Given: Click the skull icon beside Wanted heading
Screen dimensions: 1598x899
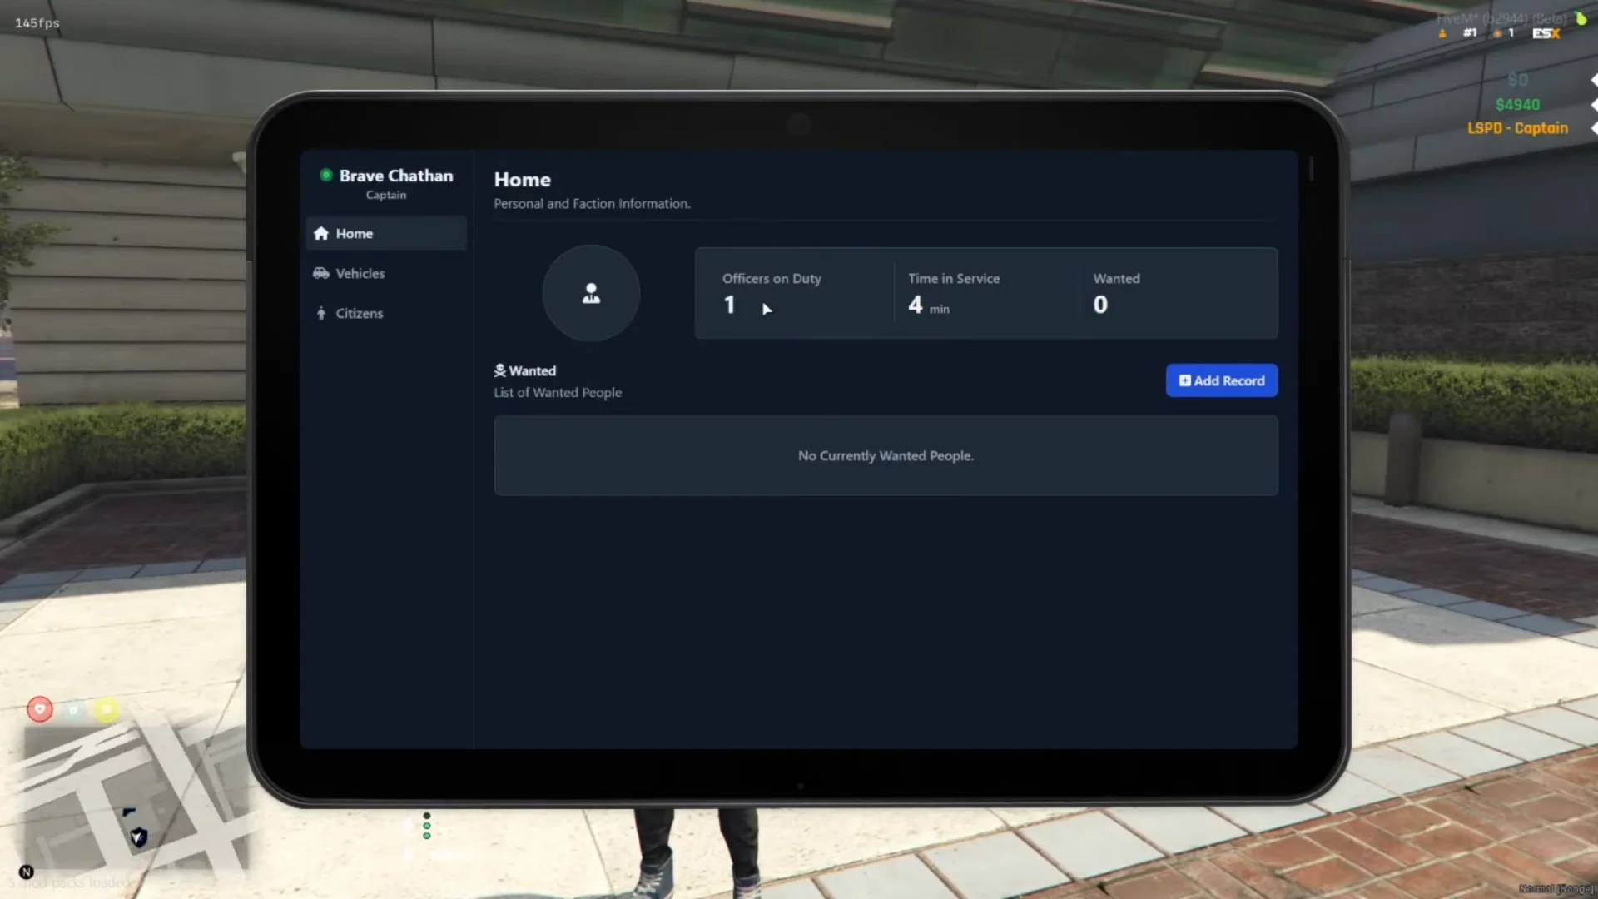Looking at the screenshot, I should pos(499,370).
